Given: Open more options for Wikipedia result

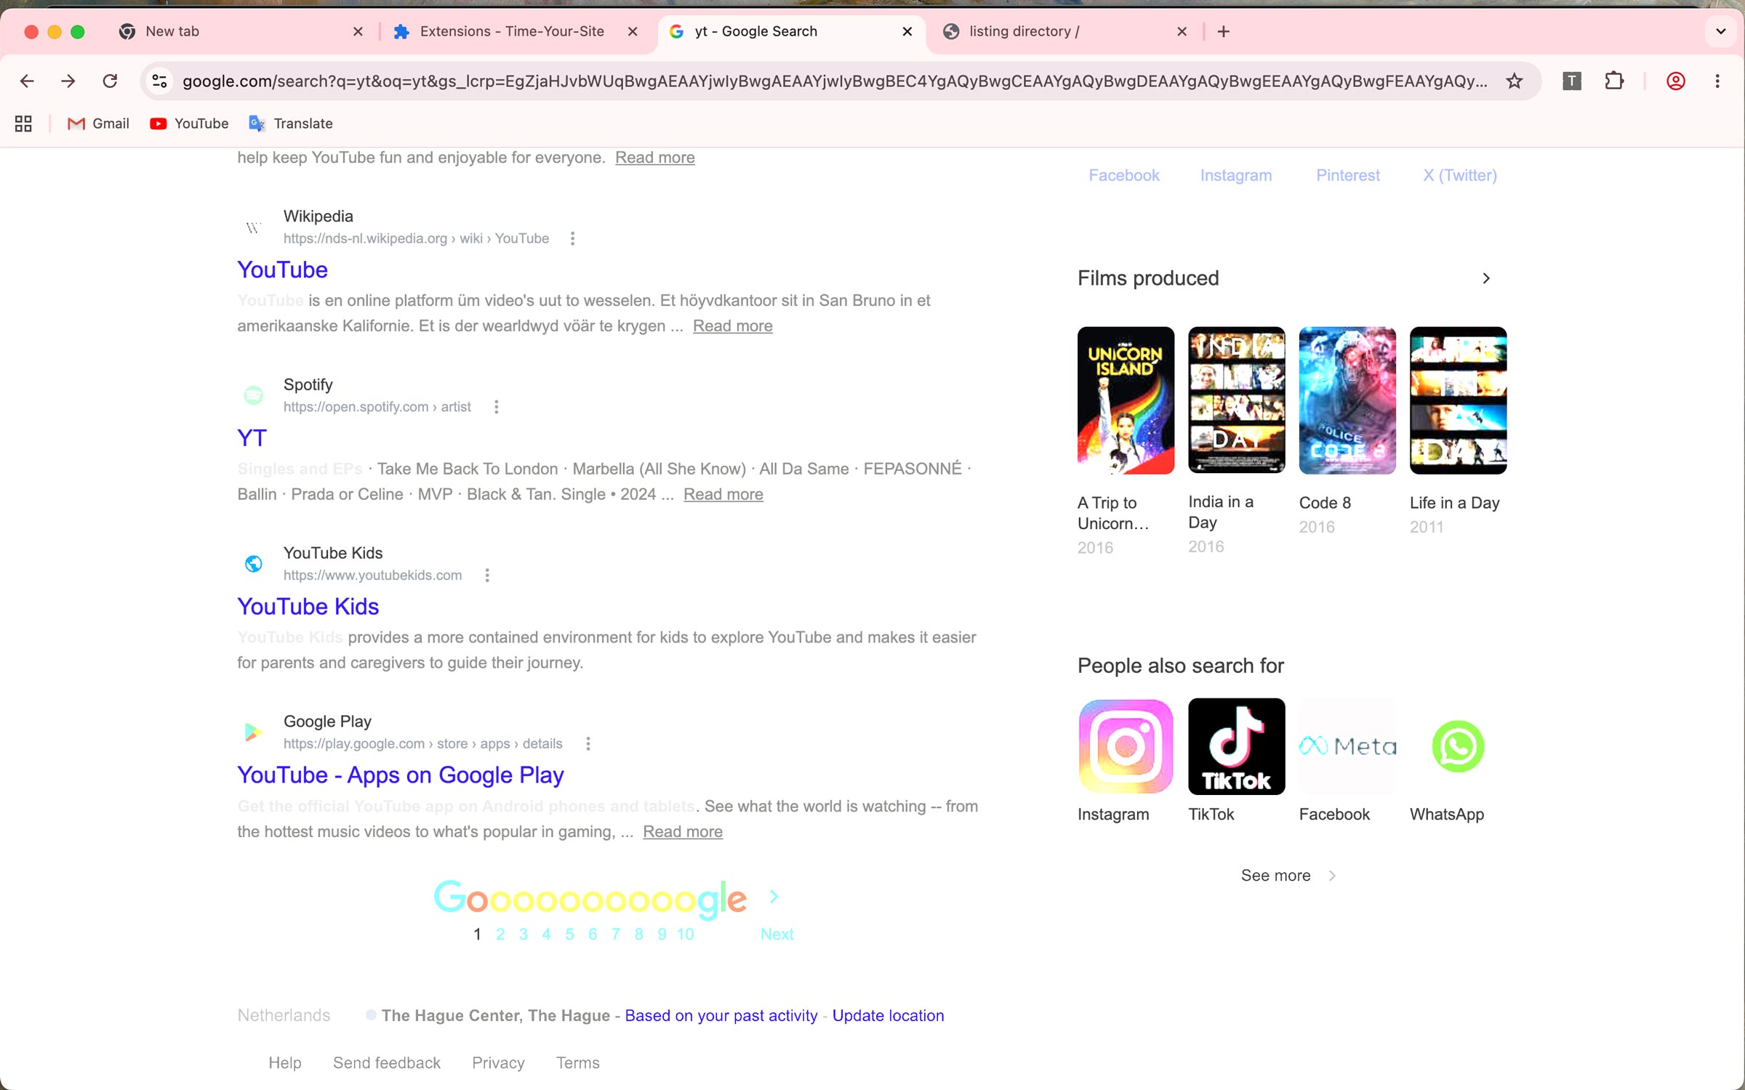Looking at the screenshot, I should [x=573, y=238].
